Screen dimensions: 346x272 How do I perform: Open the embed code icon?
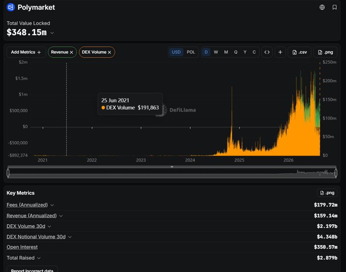(267, 52)
